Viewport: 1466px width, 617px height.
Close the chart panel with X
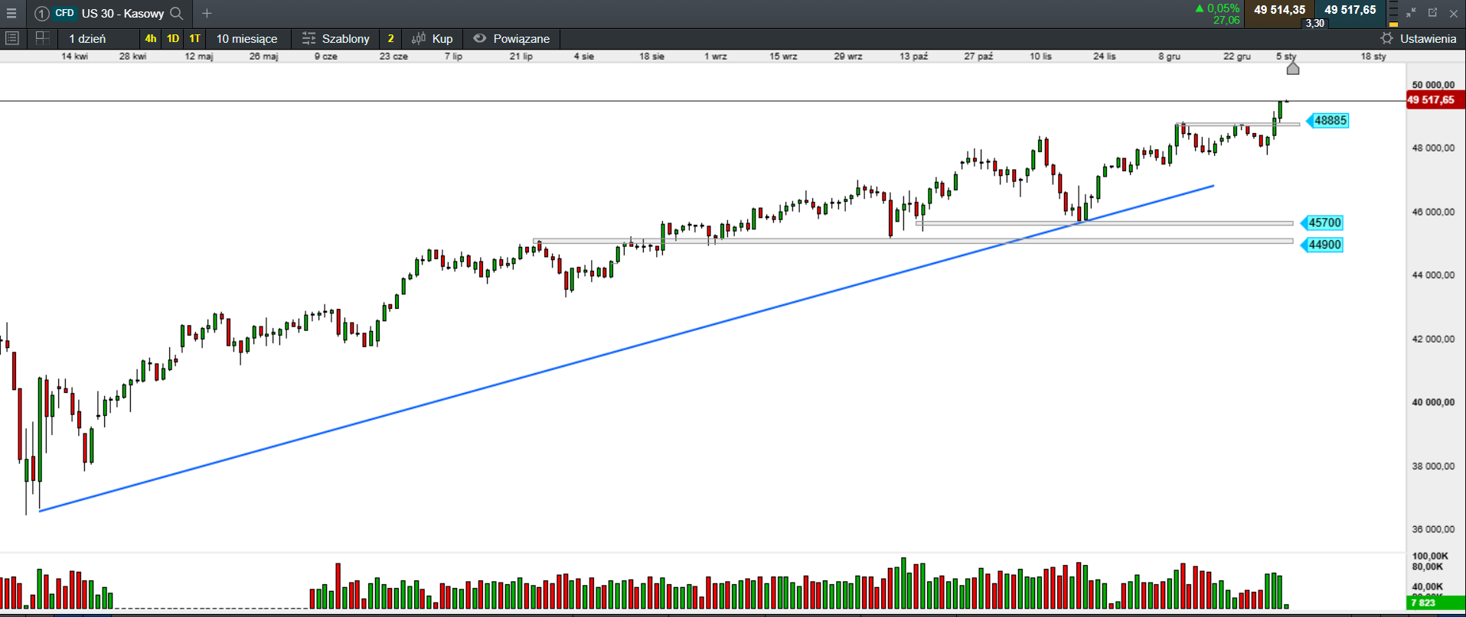[1453, 13]
